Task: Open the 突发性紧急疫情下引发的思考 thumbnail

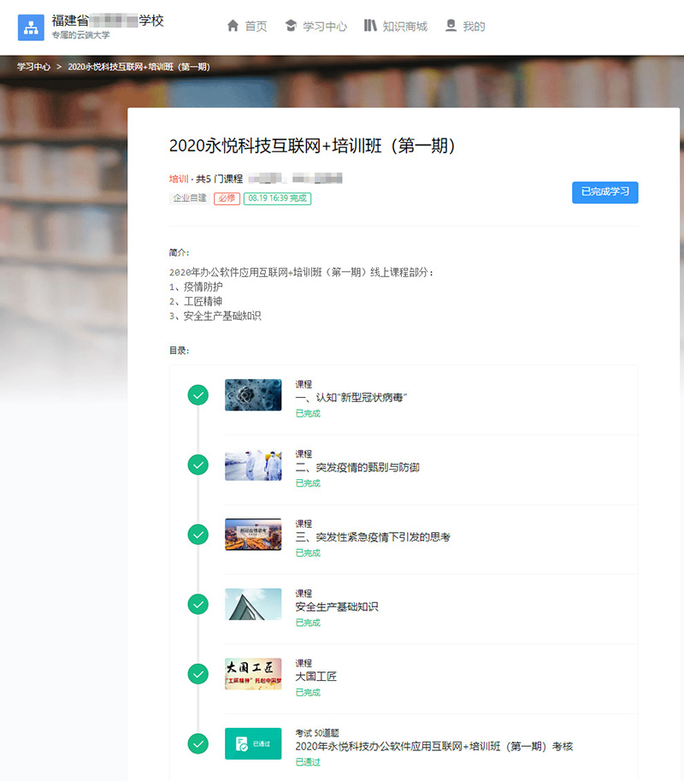Action: coord(253,534)
